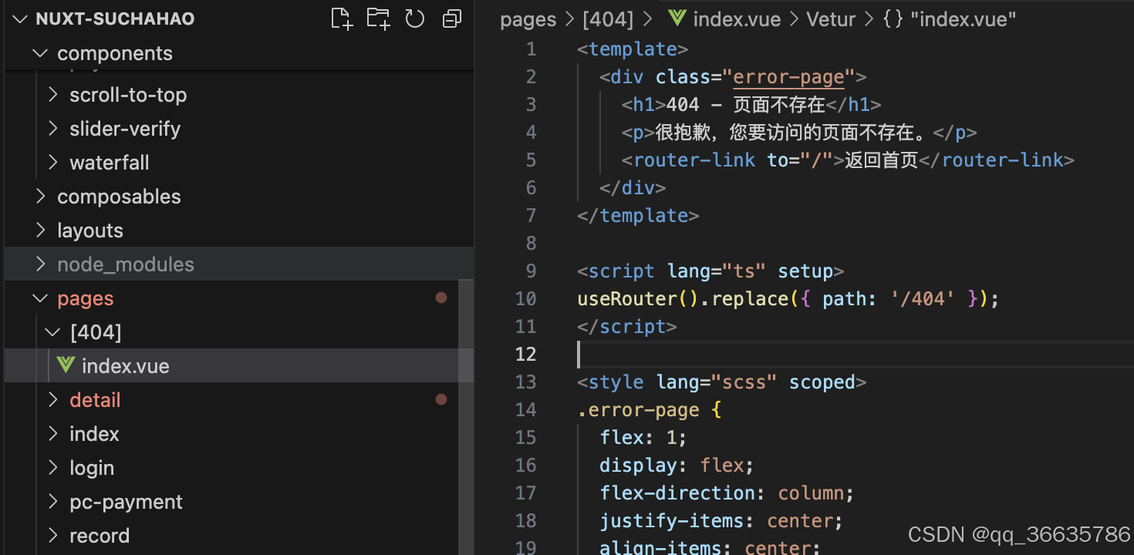The width and height of the screenshot is (1134, 555).
Task: Expand the scroll-to-top folder chevron
Action: coord(53,95)
